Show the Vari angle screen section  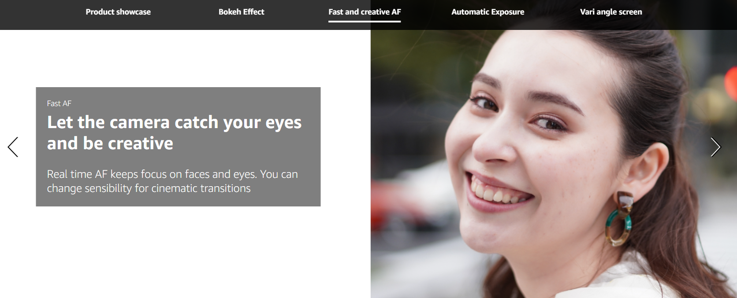click(x=610, y=12)
